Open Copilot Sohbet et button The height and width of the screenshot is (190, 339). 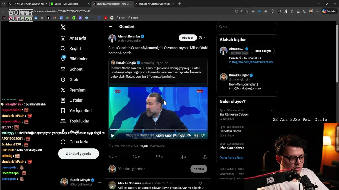click(329, 11)
